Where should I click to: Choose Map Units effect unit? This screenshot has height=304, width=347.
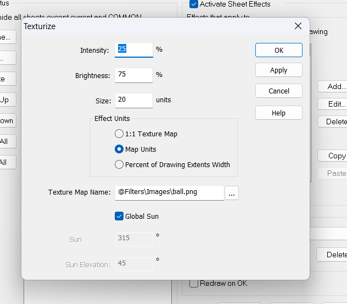(119, 149)
